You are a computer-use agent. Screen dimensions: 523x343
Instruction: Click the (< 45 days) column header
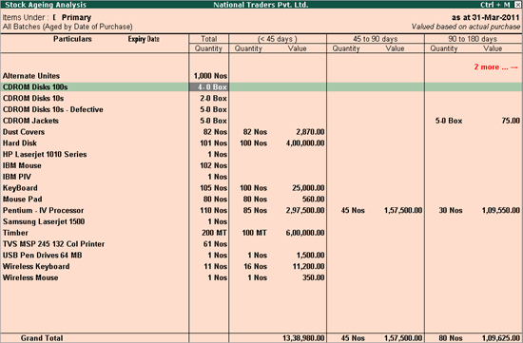(x=278, y=39)
